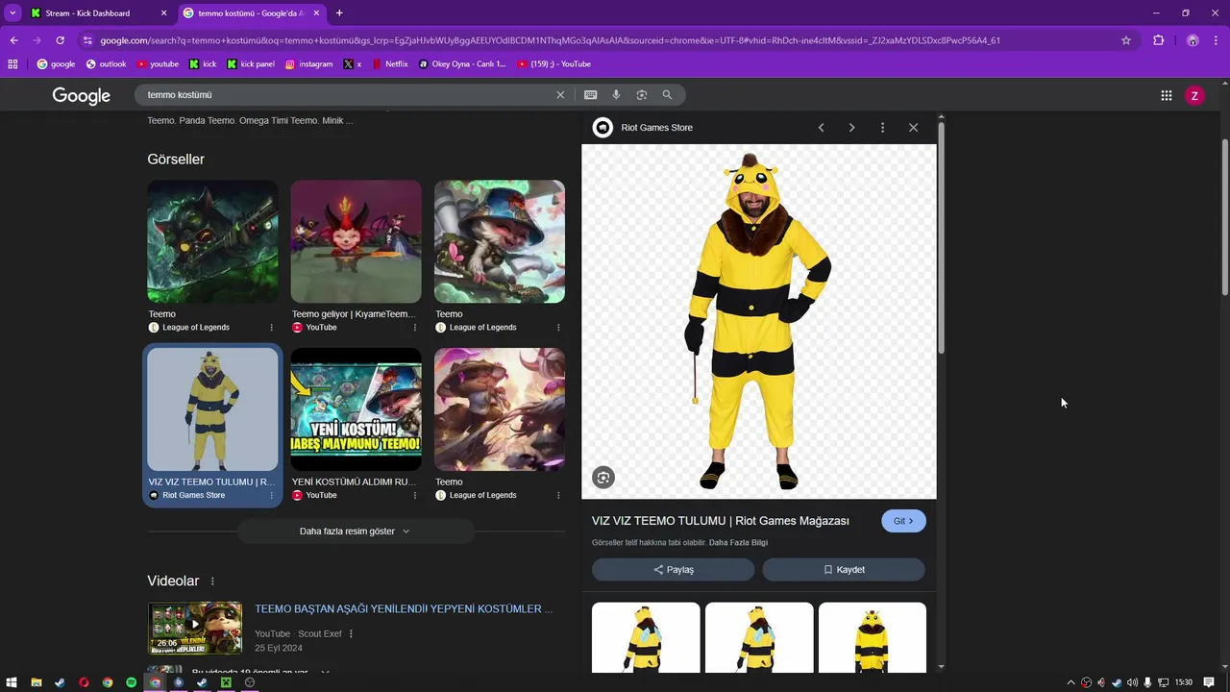Viewport: 1230px width, 692px height.
Task: Open more options for Videolar section
Action: (212, 581)
